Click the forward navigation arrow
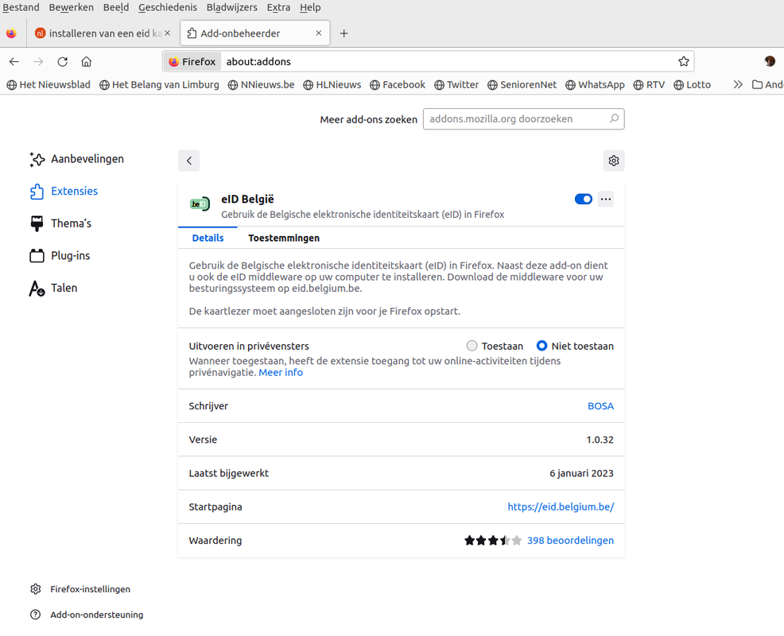This screenshot has height=636, width=784. coord(38,61)
